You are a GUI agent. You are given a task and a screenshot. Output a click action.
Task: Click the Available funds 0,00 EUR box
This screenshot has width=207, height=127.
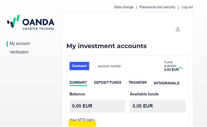point(158,106)
